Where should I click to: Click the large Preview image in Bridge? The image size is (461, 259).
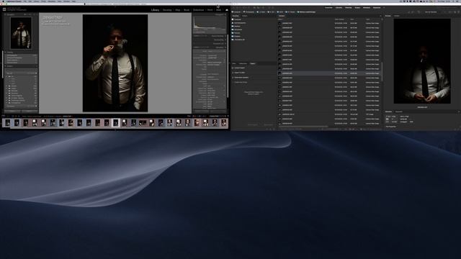click(422, 61)
